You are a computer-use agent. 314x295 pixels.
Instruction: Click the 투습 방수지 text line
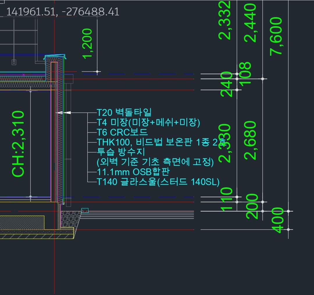[x=121, y=152]
